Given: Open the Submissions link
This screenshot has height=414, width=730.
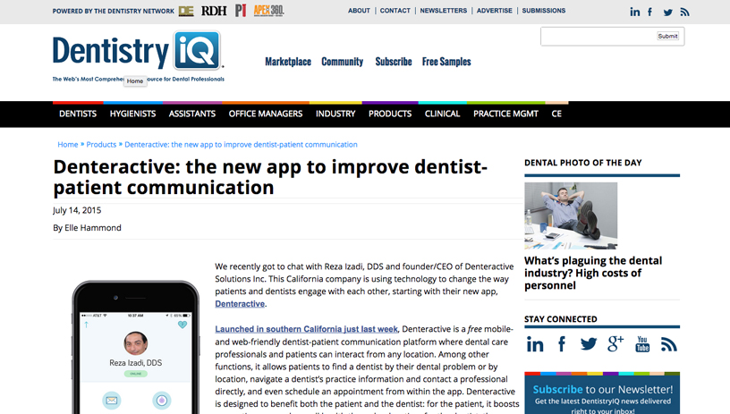Looking at the screenshot, I should coord(544,10).
